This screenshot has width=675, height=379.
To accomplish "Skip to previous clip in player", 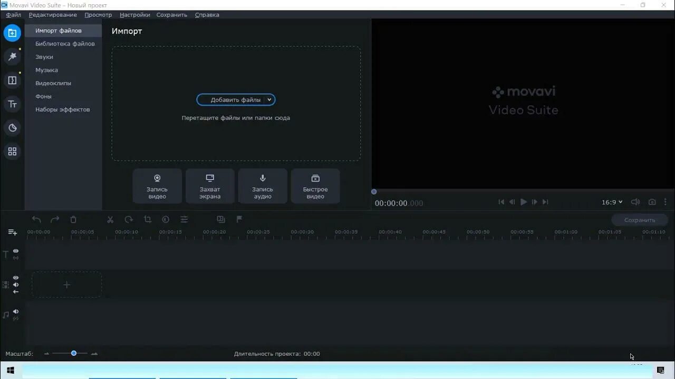I will (x=502, y=202).
